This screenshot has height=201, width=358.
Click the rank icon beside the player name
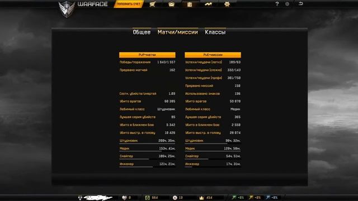(x=80, y=198)
